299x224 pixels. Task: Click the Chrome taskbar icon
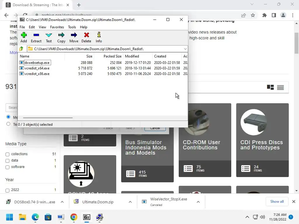74,217
